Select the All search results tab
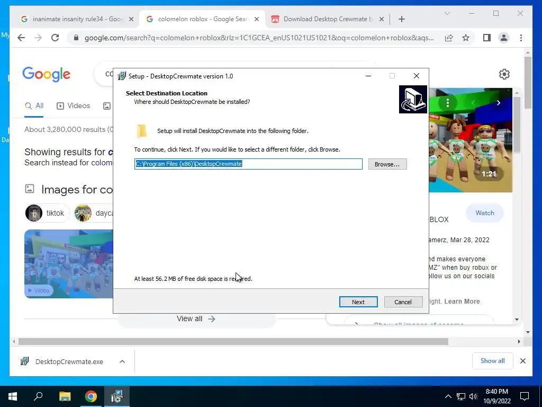Viewport: 542px width, 407px height. [x=34, y=106]
